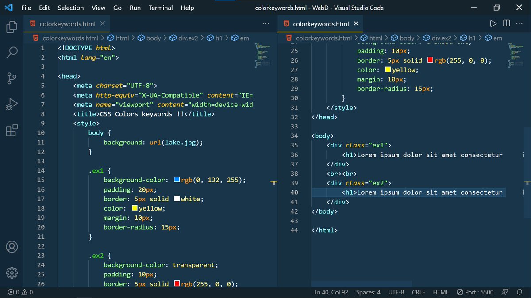Click the Ln 40, Col 92 status item
This screenshot has width=531, height=298.
tap(330, 292)
